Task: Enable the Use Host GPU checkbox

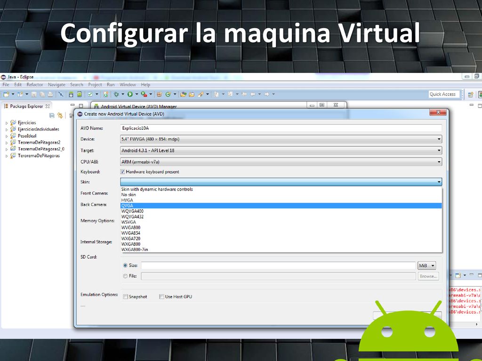Action: tap(162, 297)
